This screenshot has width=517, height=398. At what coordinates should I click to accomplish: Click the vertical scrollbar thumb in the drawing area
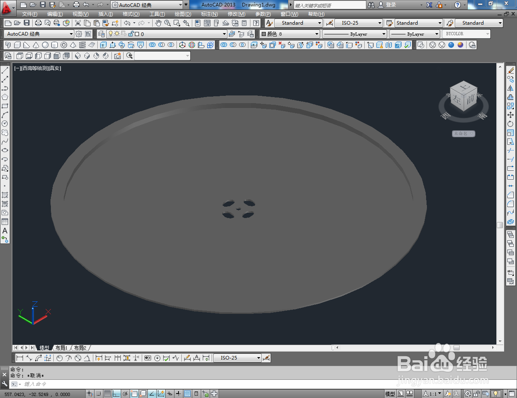point(500,225)
